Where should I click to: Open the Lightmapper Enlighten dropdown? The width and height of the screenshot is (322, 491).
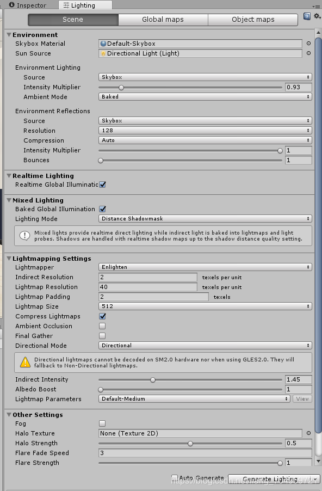click(x=205, y=267)
